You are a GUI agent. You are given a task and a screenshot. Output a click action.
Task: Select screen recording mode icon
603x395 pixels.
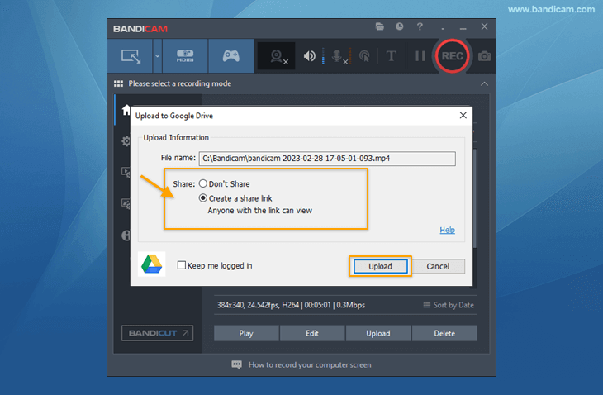[131, 56]
